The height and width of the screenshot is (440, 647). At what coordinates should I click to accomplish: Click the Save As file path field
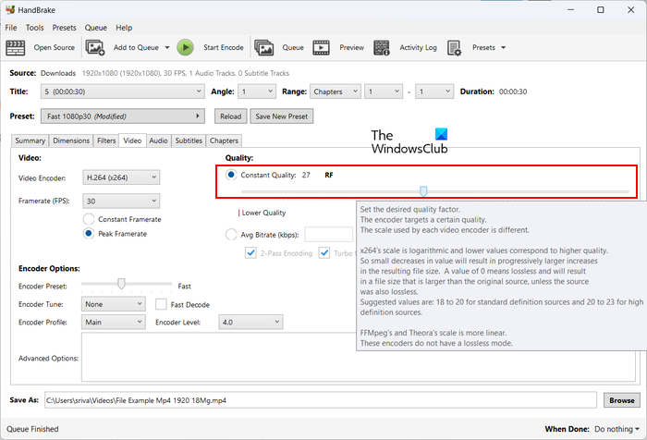(321, 400)
